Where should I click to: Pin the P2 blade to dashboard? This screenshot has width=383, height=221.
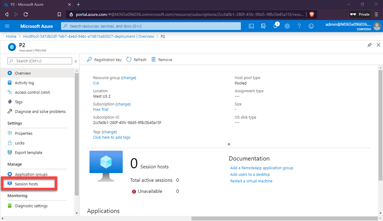pyautogui.click(x=370, y=45)
